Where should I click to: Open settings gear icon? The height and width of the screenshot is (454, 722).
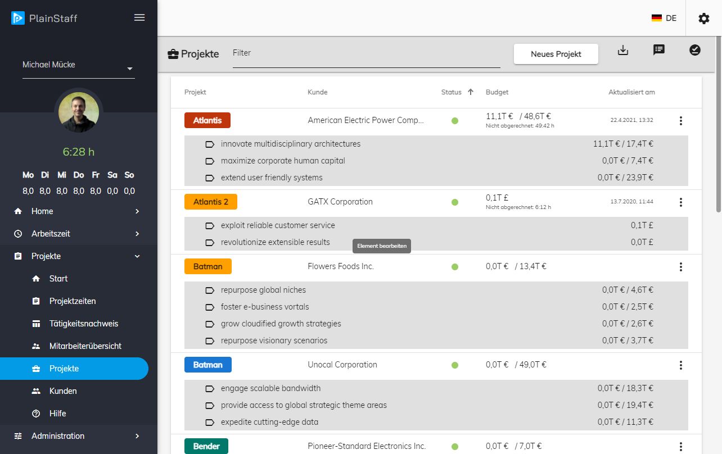(703, 19)
